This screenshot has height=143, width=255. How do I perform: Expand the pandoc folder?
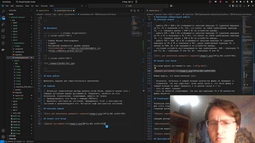pyautogui.click(x=18, y=90)
